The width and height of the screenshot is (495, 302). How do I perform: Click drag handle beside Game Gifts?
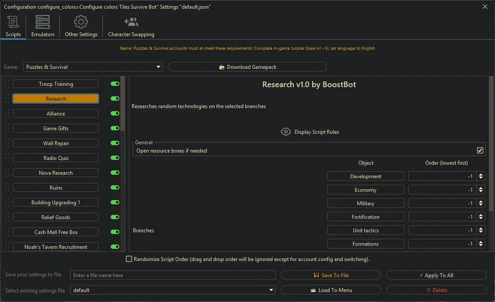(x=7, y=129)
